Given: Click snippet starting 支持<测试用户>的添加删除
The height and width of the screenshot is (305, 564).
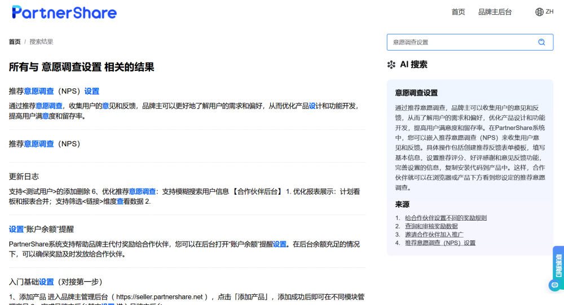Looking at the screenshot, I should point(185,196).
